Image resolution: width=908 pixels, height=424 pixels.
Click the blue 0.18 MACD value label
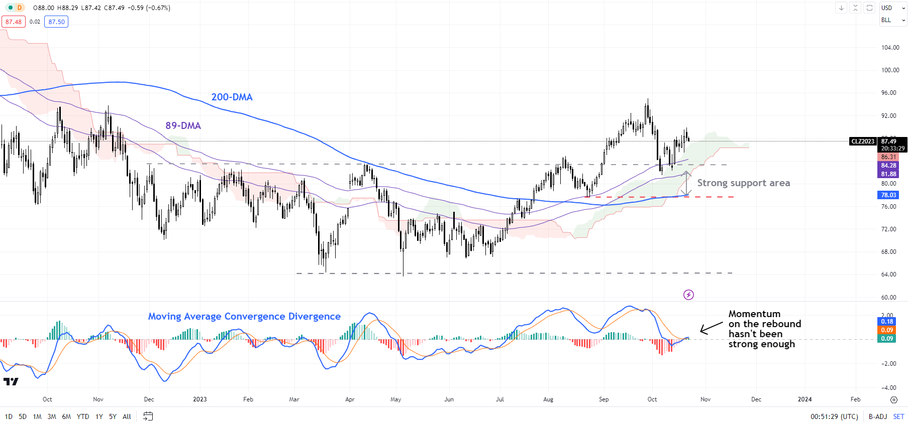click(x=887, y=322)
